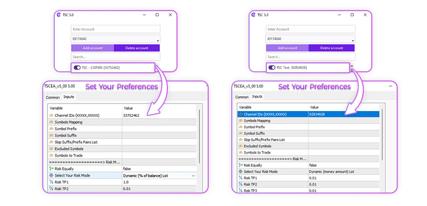Open the Dynamic (% of balance) Lot dropdown
The image size is (427, 206).
click(193, 176)
